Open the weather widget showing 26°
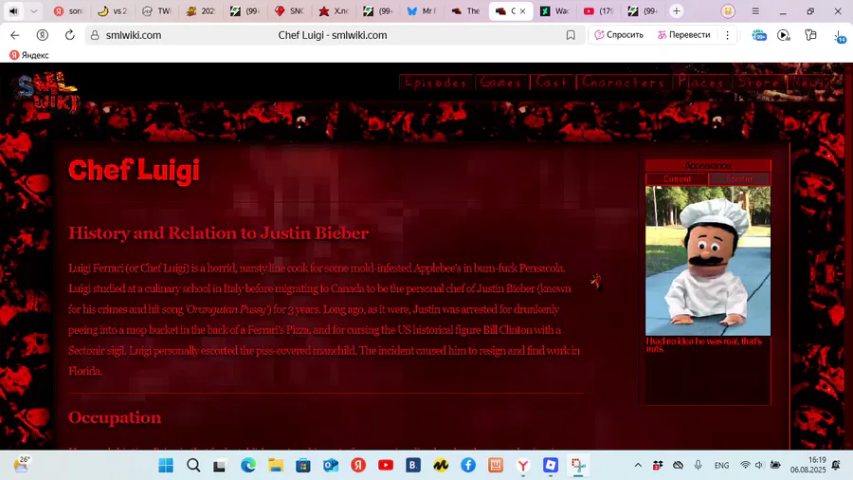853x480 pixels. click(21, 464)
